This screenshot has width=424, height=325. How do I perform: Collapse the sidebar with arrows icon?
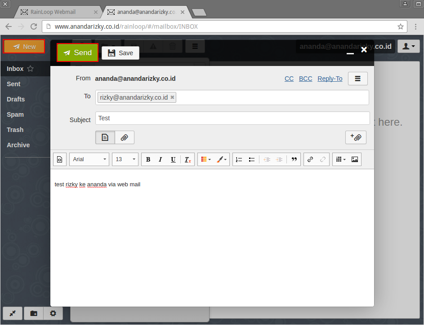tap(13, 313)
